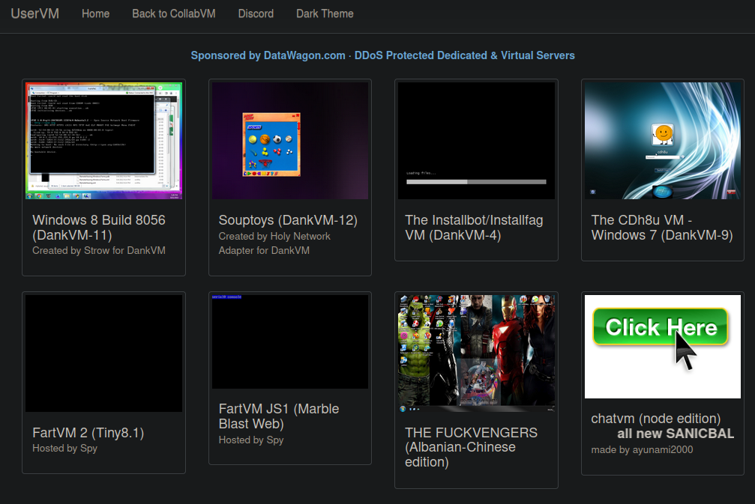Toggle Dark Theme in the navbar

pyautogui.click(x=325, y=13)
